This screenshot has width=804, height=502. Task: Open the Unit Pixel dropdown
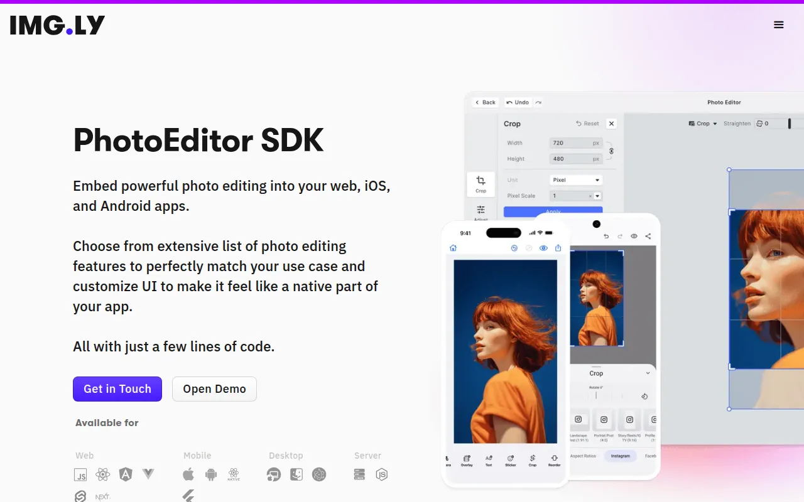pos(576,180)
